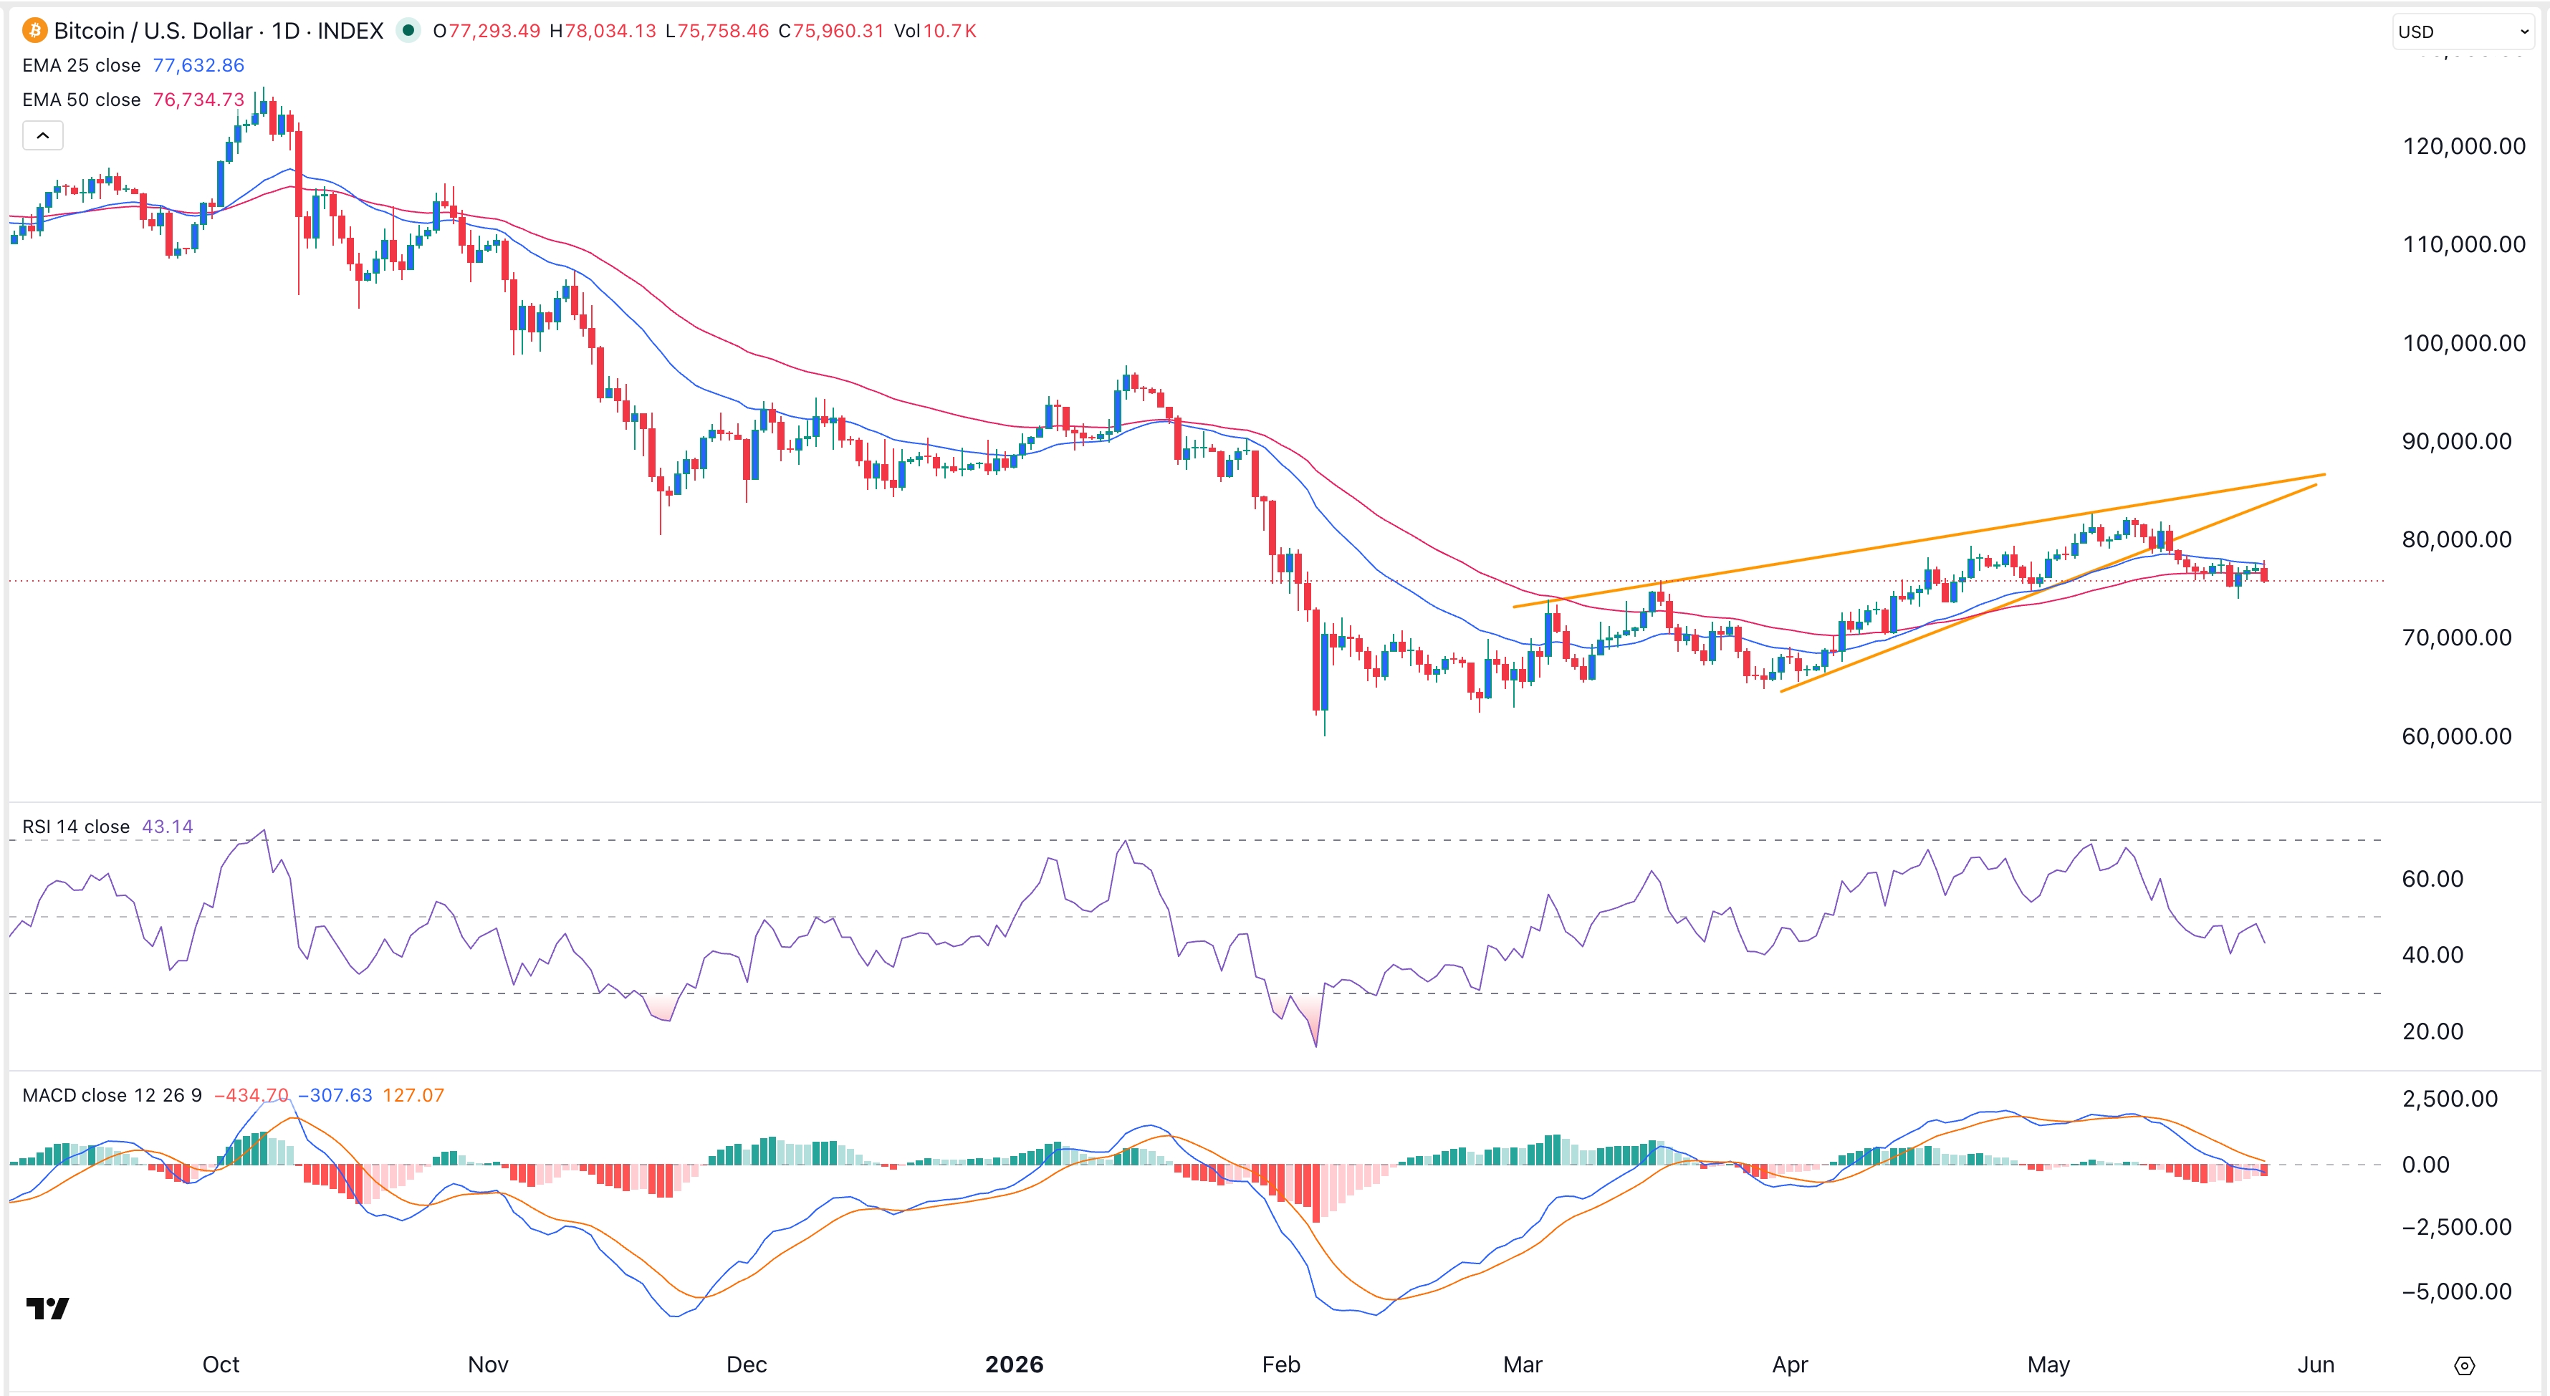
Task: Click the MACD histogram value −434.70
Action: click(x=251, y=1095)
